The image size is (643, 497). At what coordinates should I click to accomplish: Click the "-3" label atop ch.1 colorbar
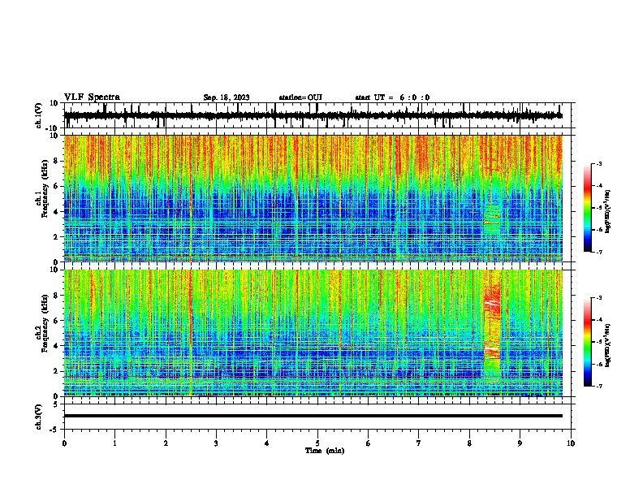[x=598, y=163]
